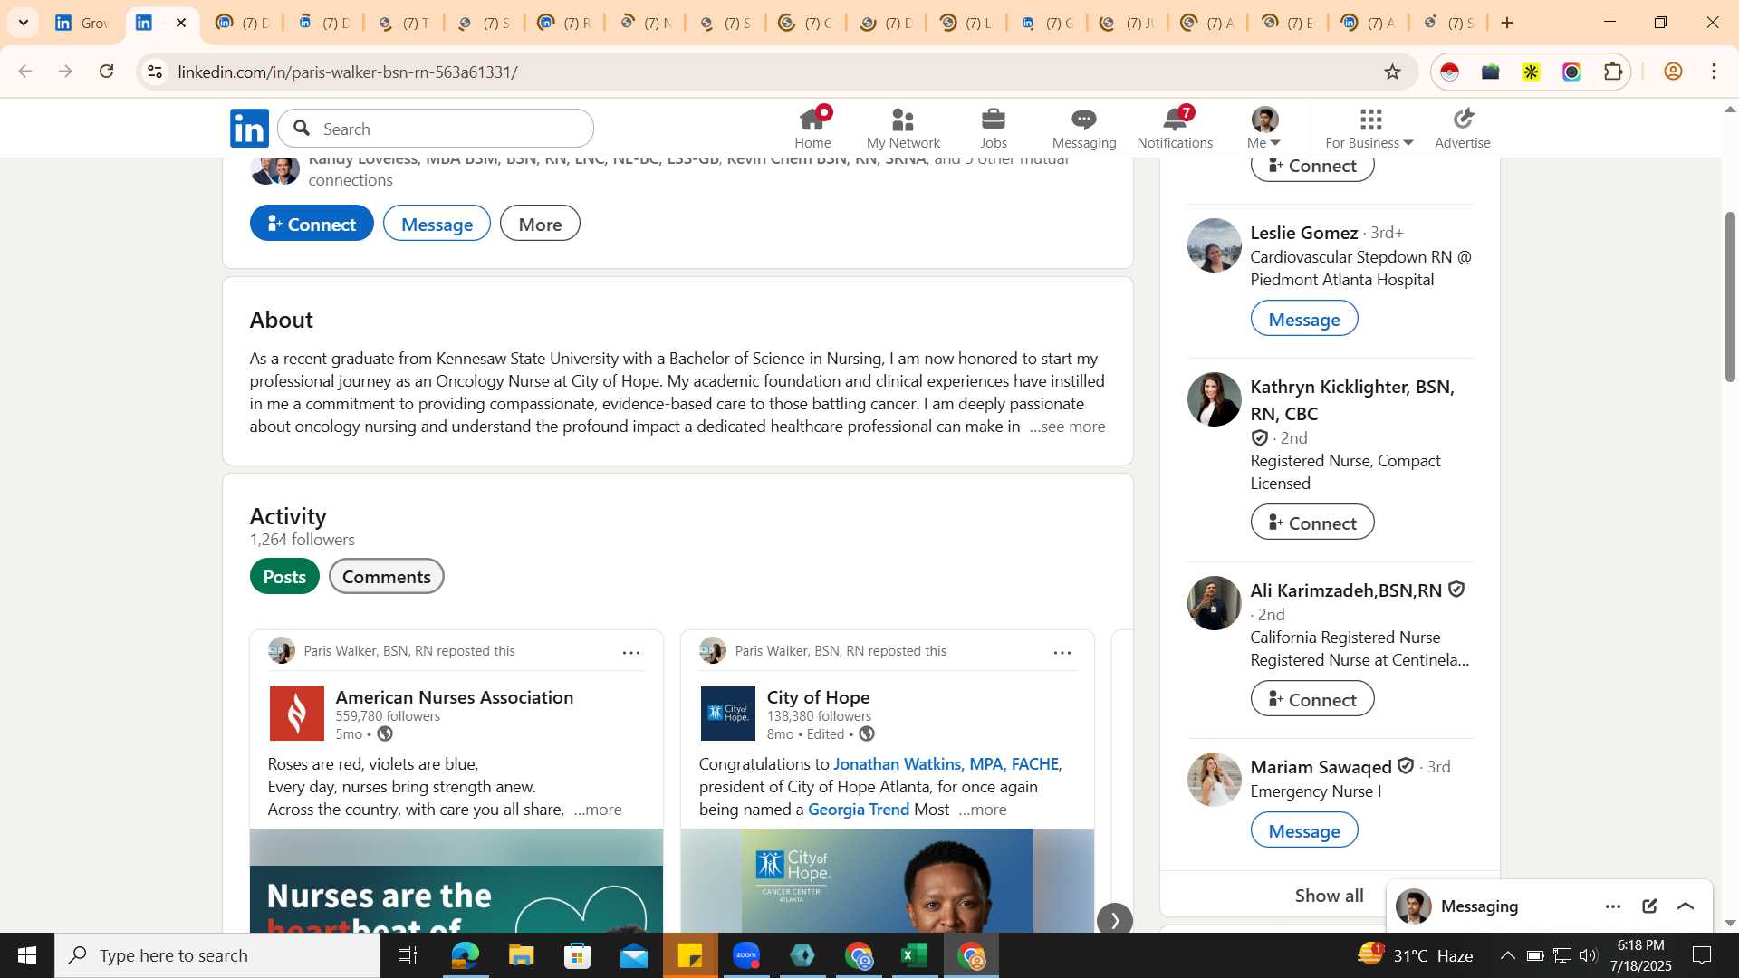The width and height of the screenshot is (1739, 978).
Task: Open LinkedIn home logo
Action: (249, 128)
